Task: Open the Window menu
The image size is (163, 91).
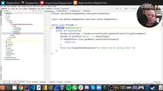Action: click(x=50, y=6)
